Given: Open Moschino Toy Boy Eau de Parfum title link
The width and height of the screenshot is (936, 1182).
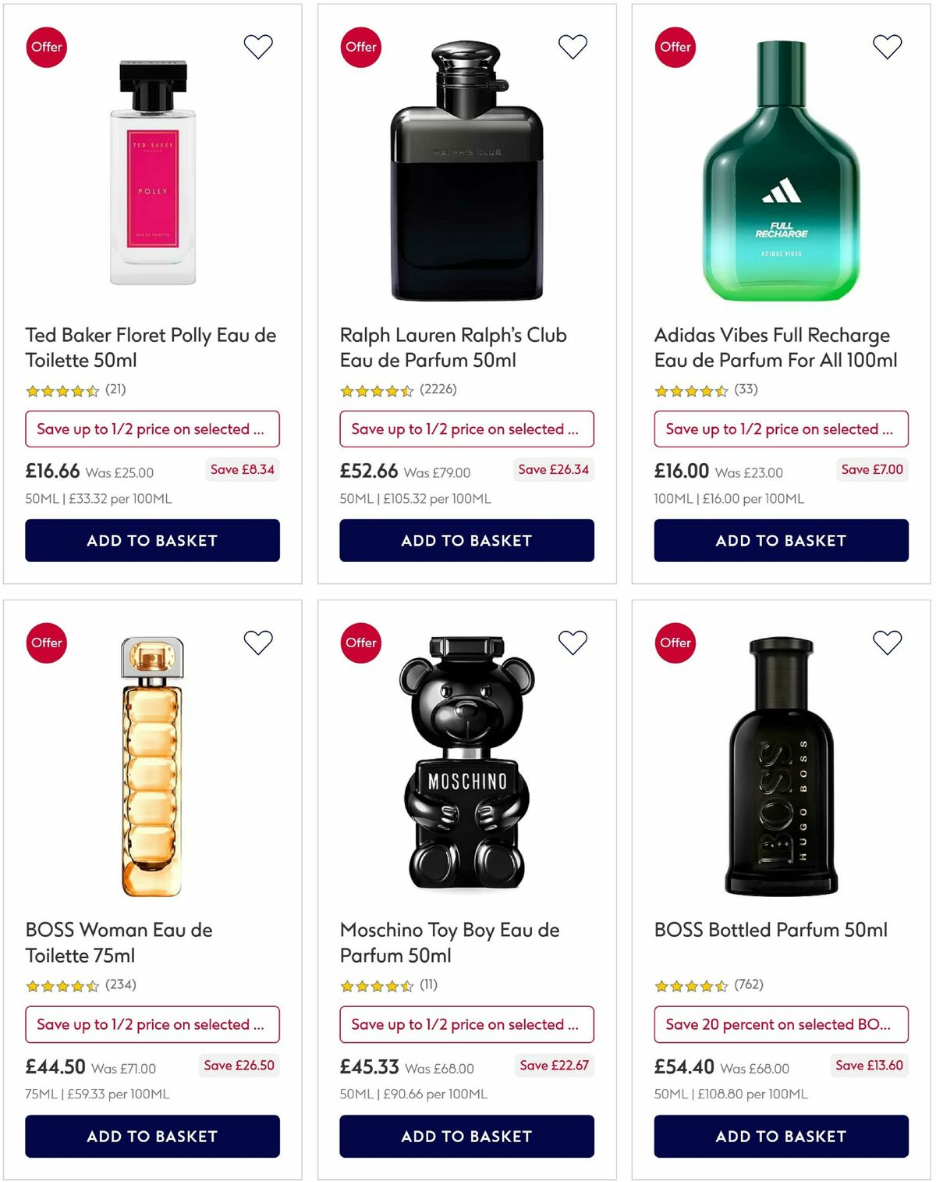Looking at the screenshot, I should [x=448, y=942].
